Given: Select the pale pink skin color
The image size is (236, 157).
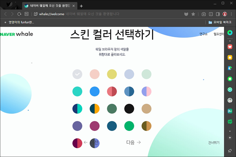Looking at the screenshot, I should pos(95,74).
